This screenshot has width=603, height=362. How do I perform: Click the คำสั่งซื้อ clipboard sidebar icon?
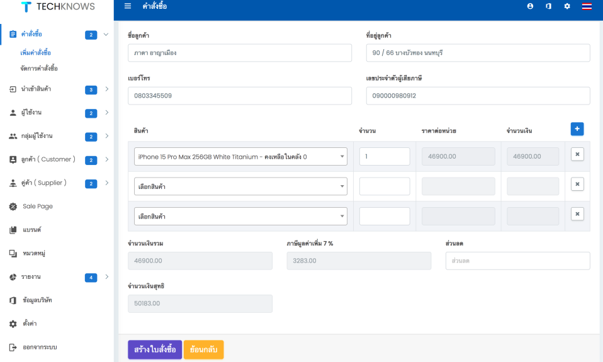point(13,34)
